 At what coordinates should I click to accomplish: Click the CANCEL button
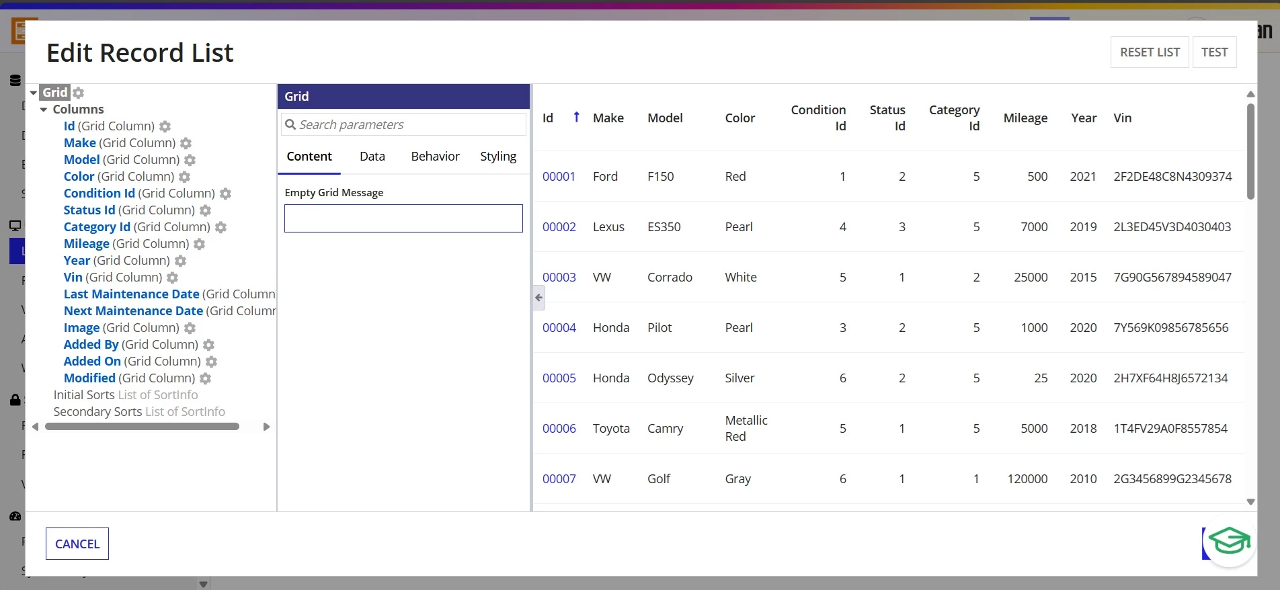[x=77, y=544]
